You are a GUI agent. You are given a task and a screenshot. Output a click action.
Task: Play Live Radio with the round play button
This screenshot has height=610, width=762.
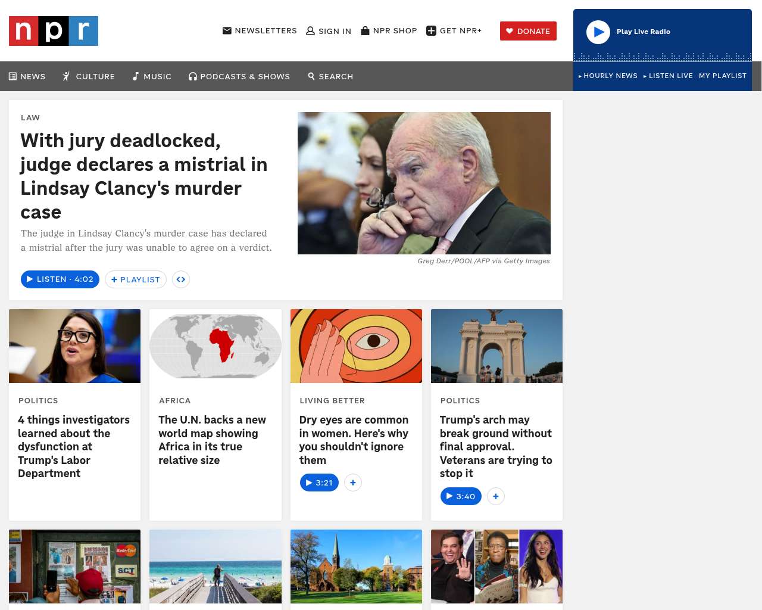[x=598, y=32]
